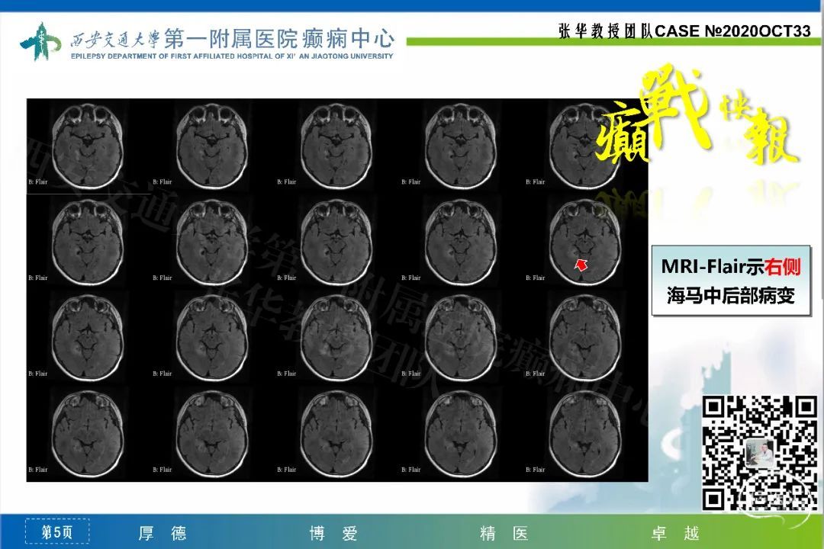The width and height of the screenshot is (824, 549).
Task: Click the 精医 motto in the footer
Action: pos(504,533)
